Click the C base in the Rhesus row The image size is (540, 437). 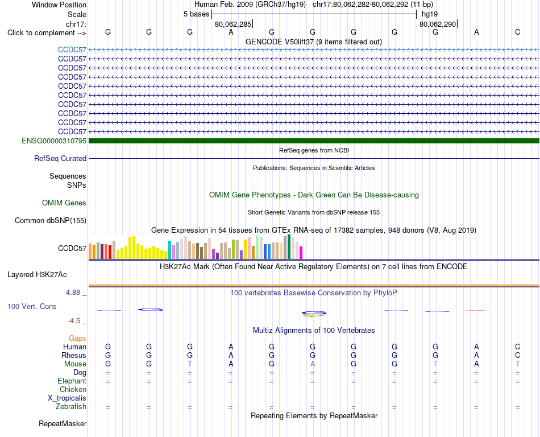pyautogui.click(x=517, y=355)
